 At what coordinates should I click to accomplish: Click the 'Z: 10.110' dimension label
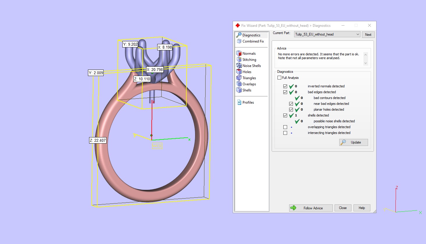pyautogui.click(x=142, y=79)
